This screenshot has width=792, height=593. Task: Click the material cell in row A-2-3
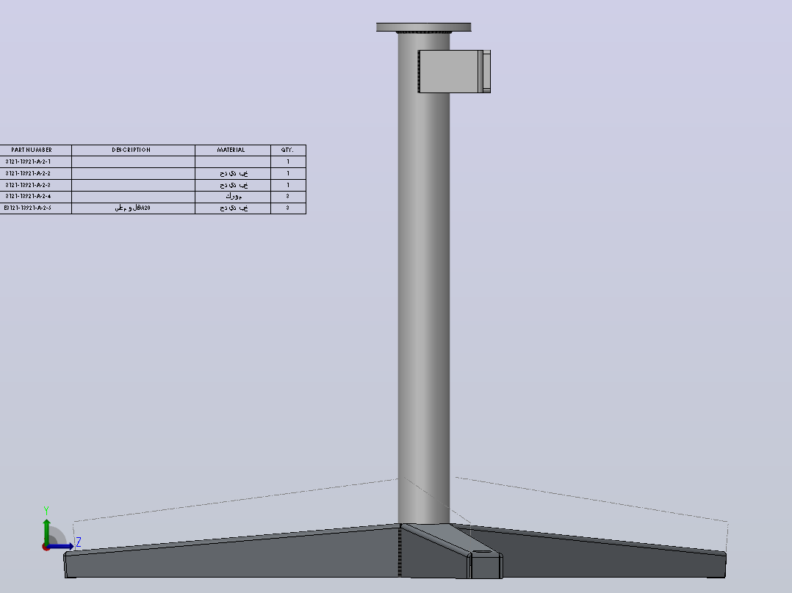(x=233, y=185)
